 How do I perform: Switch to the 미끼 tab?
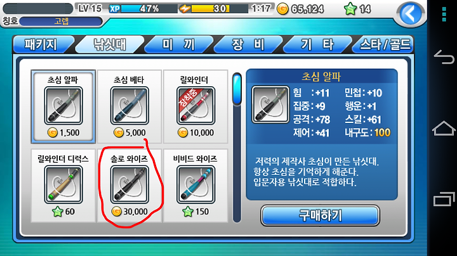pyautogui.click(x=178, y=44)
